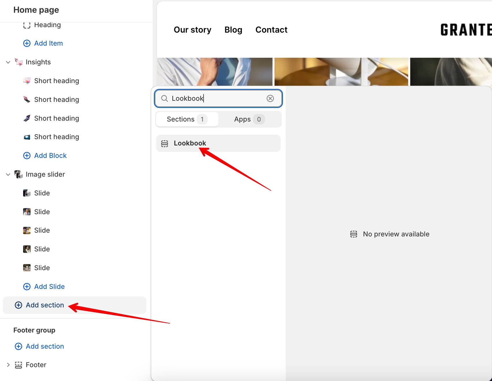
Task: Click the plus icon beside Add Slide
Action: coord(27,287)
